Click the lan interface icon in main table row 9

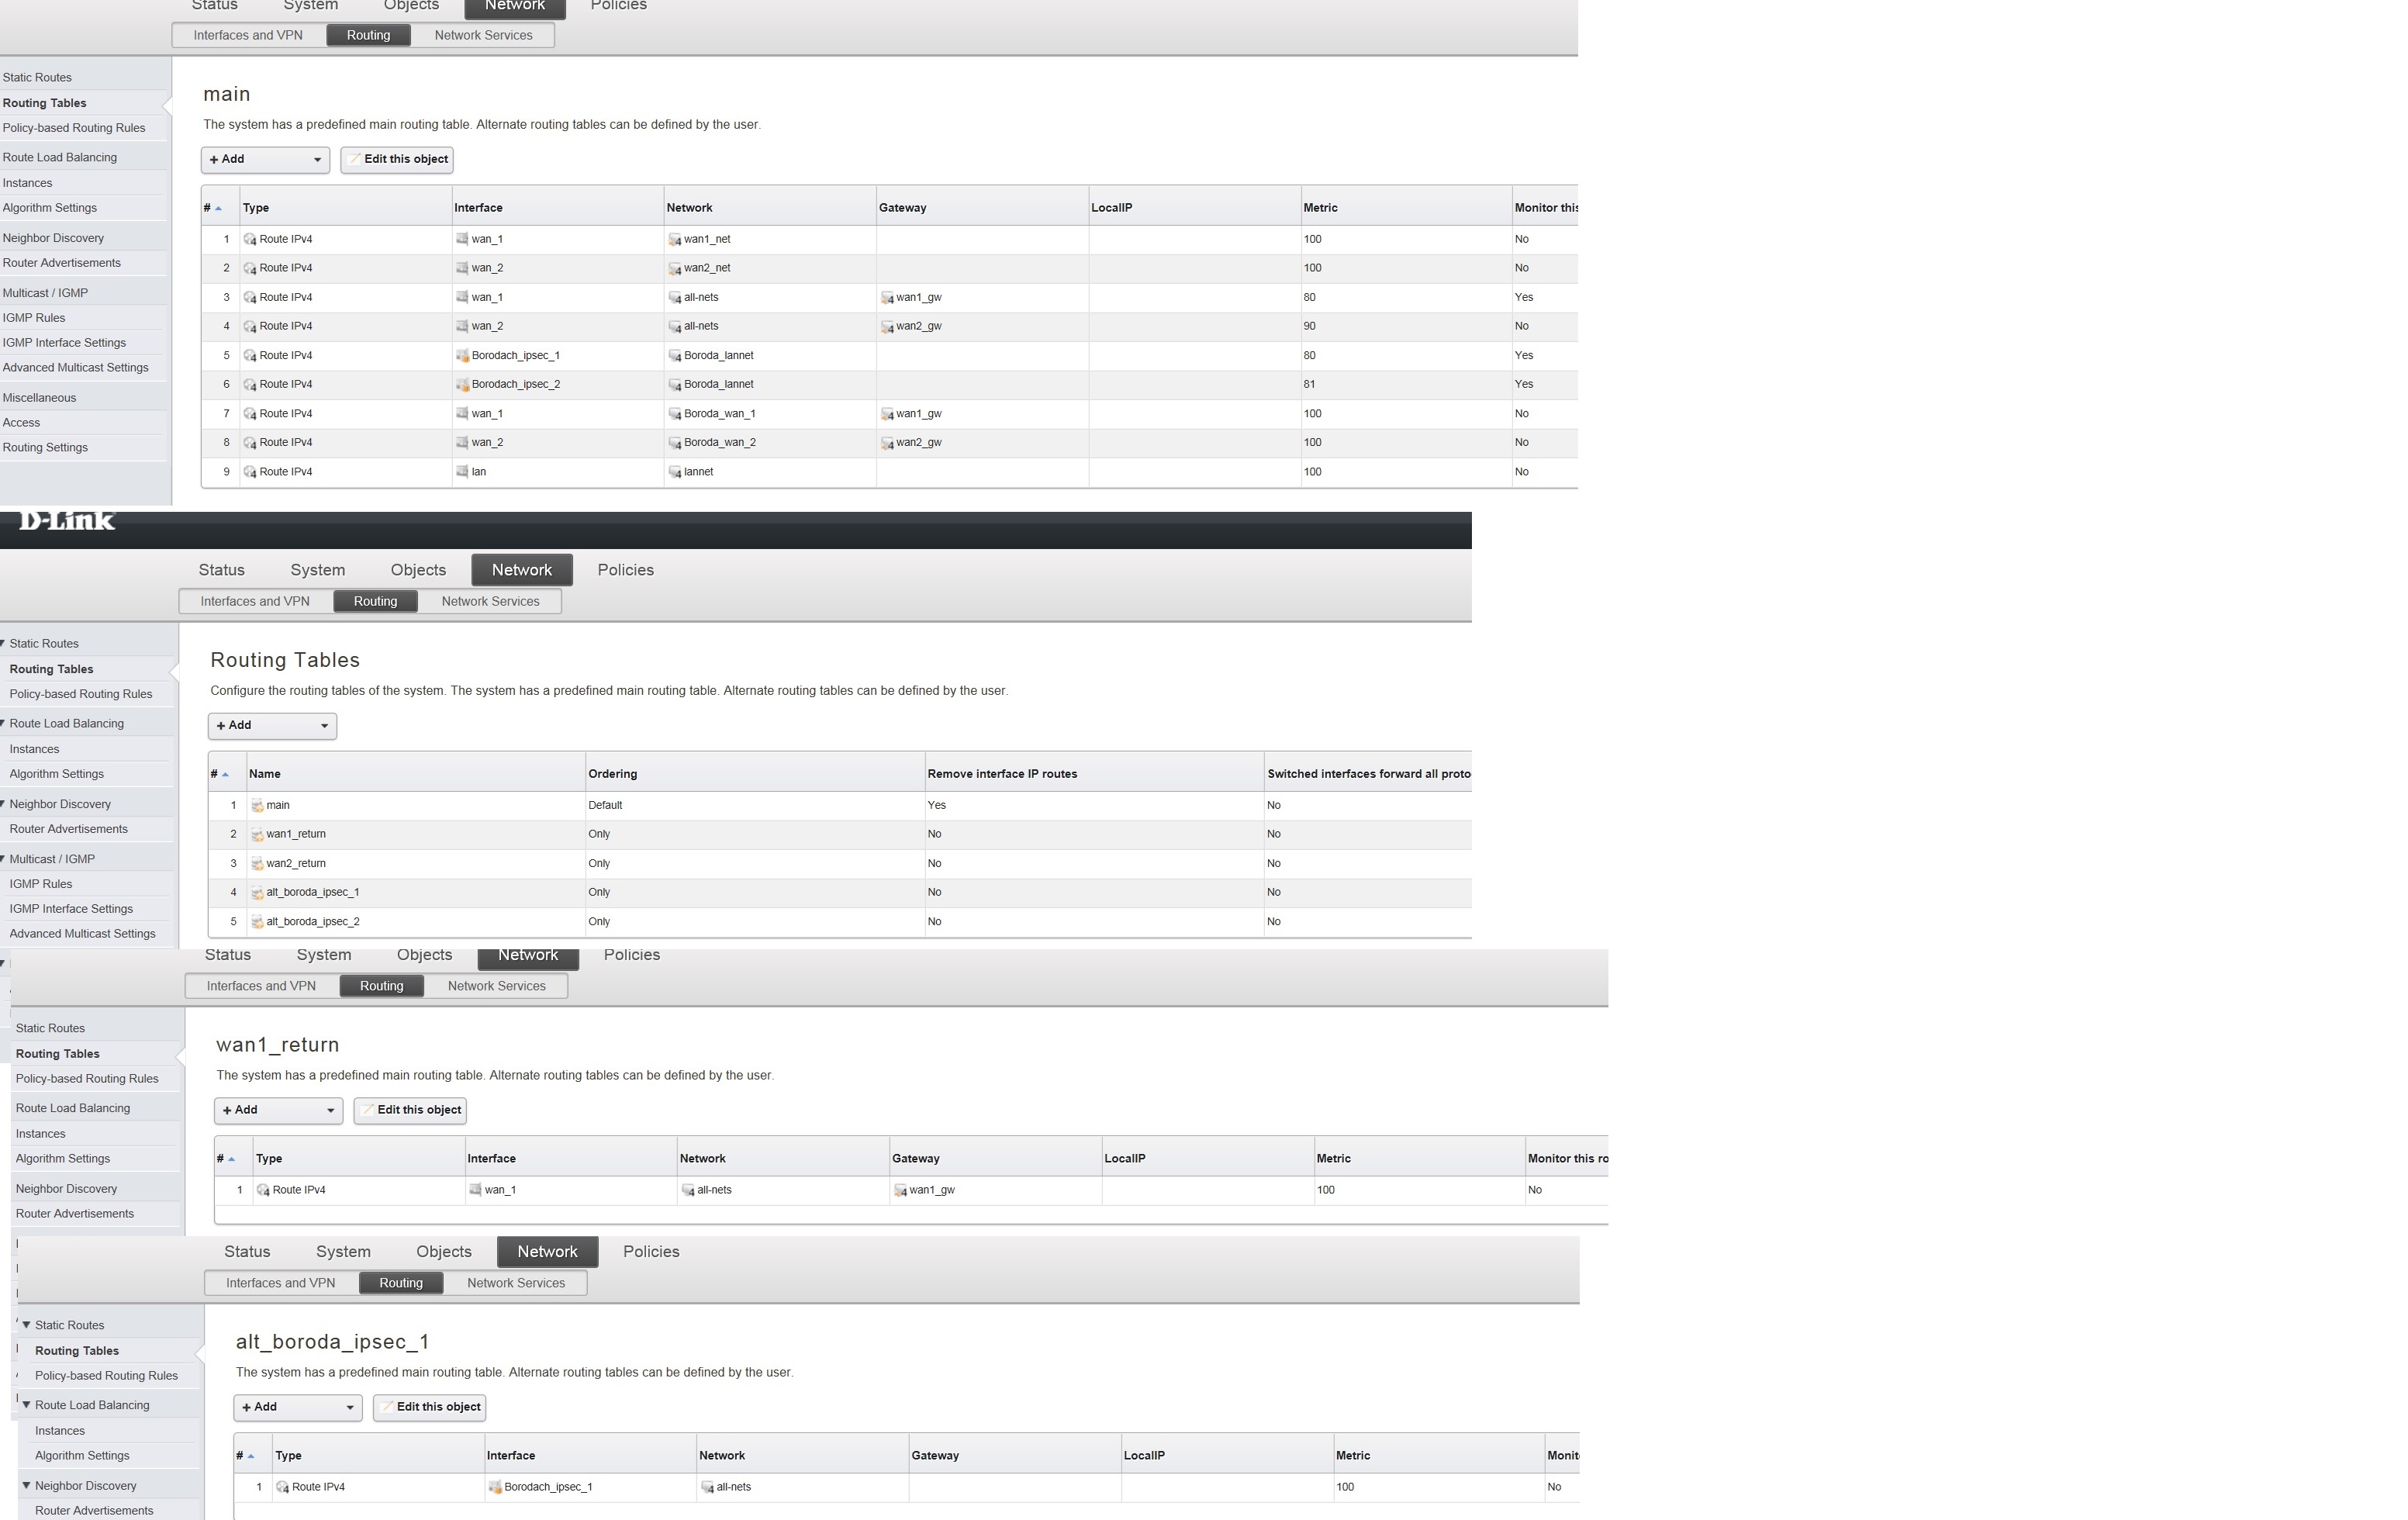[x=462, y=472]
